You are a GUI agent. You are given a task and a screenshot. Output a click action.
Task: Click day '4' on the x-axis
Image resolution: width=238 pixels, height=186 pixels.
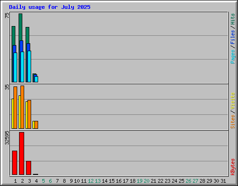coord(36,181)
